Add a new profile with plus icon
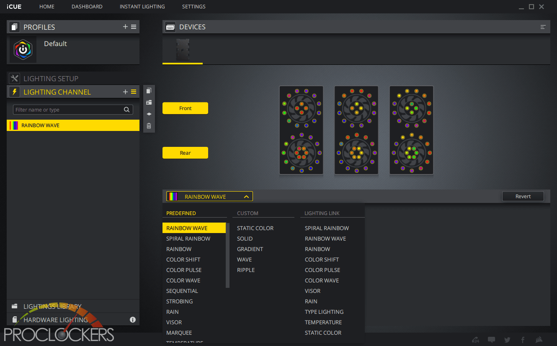The image size is (557, 346). pyautogui.click(x=125, y=27)
